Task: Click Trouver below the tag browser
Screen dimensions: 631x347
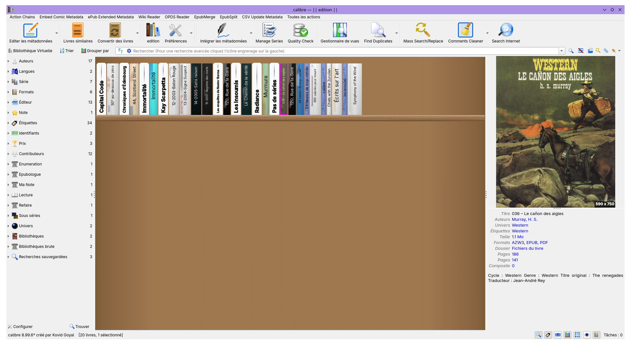Action: click(x=80, y=327)
